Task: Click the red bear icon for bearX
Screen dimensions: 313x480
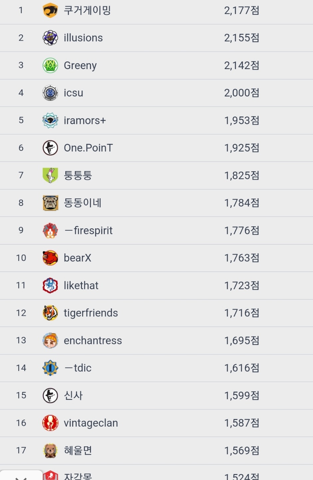Action: pyautogui.click(x=50, y=258)
